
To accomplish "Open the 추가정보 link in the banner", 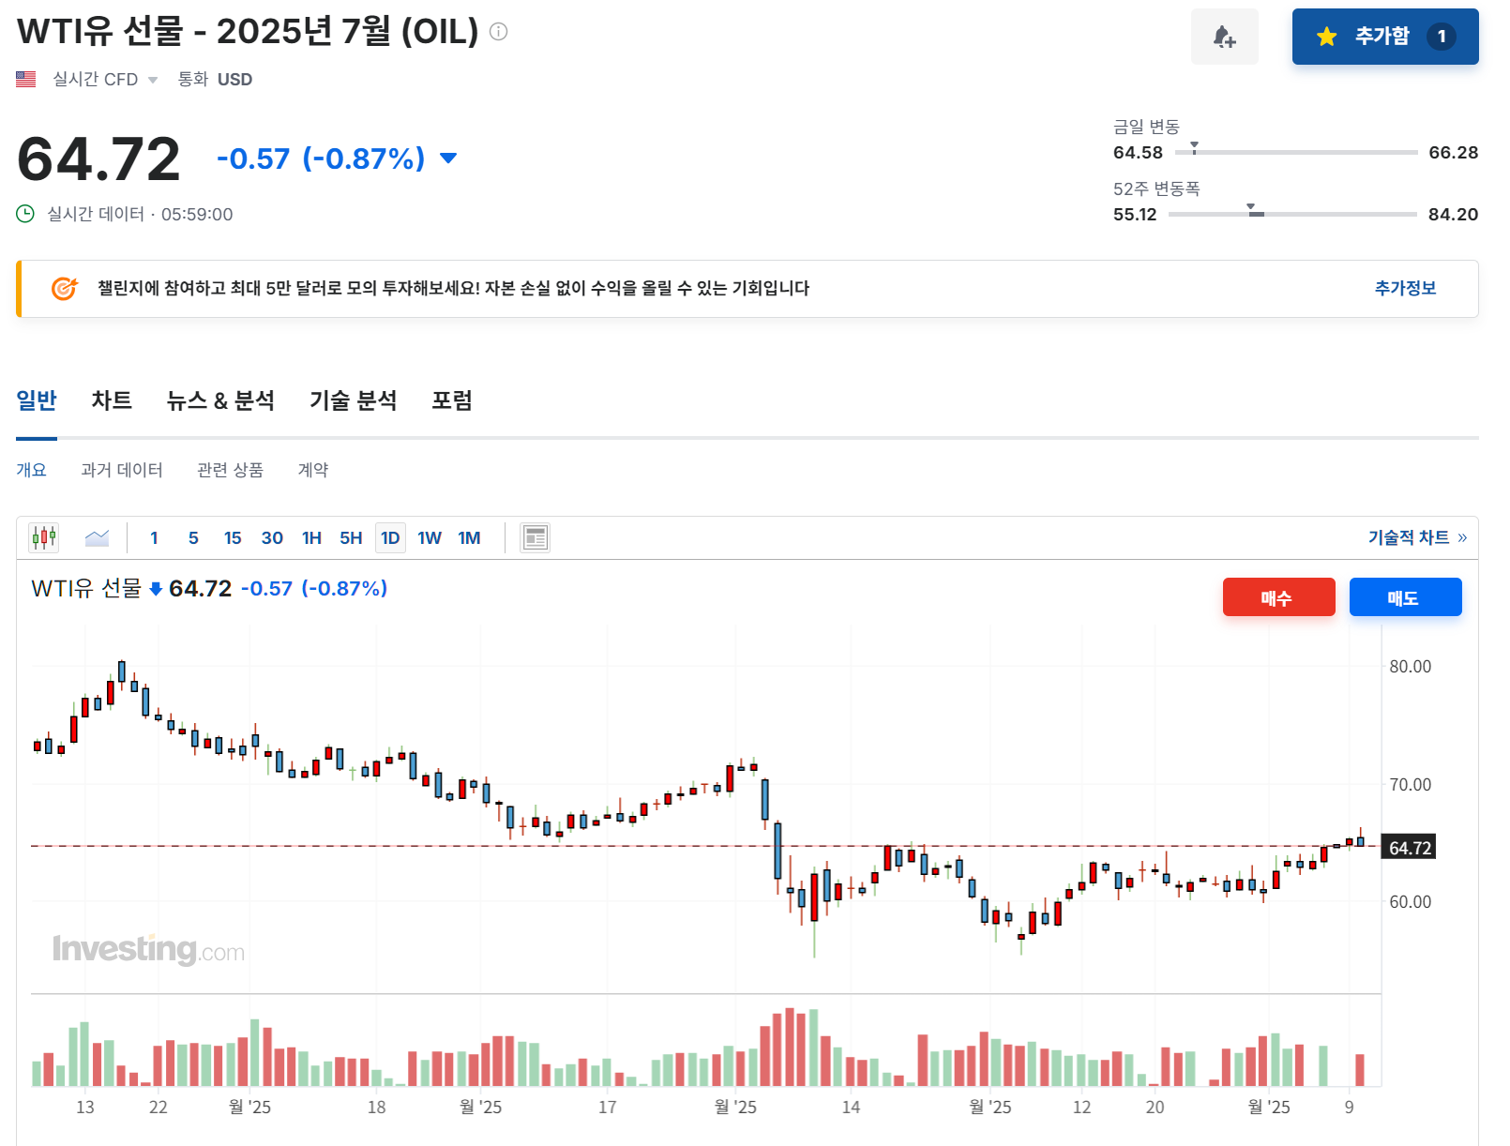I will click(1404, 289).
